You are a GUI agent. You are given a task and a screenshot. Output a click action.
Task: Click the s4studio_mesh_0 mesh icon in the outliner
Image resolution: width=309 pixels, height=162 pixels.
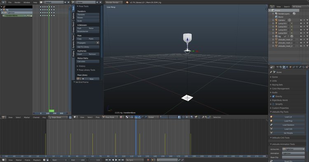276,39
